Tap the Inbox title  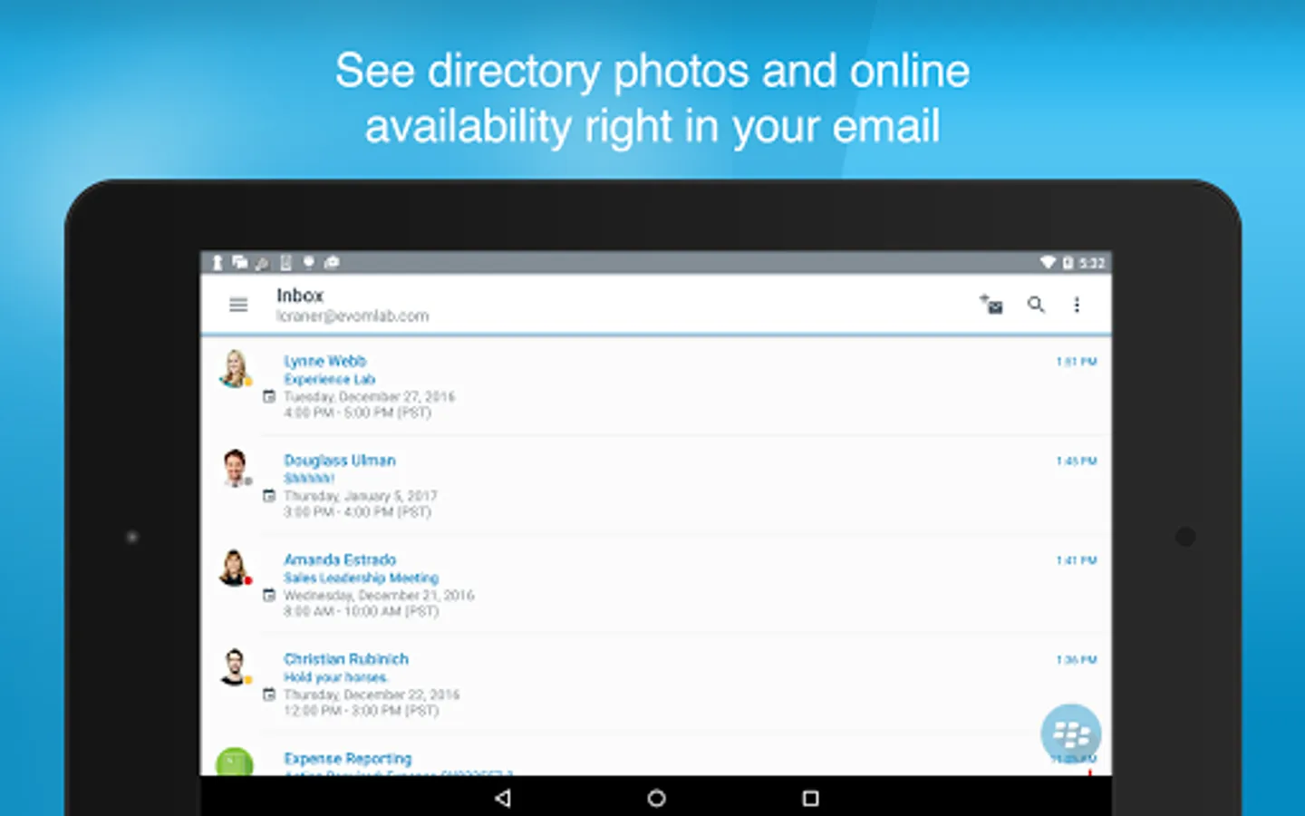[x=300, y=296]
